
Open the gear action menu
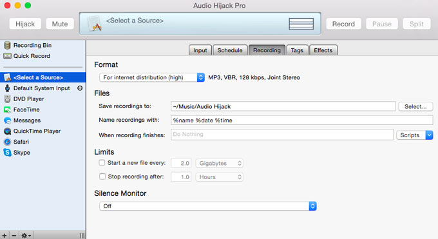[x=26, y=236]
